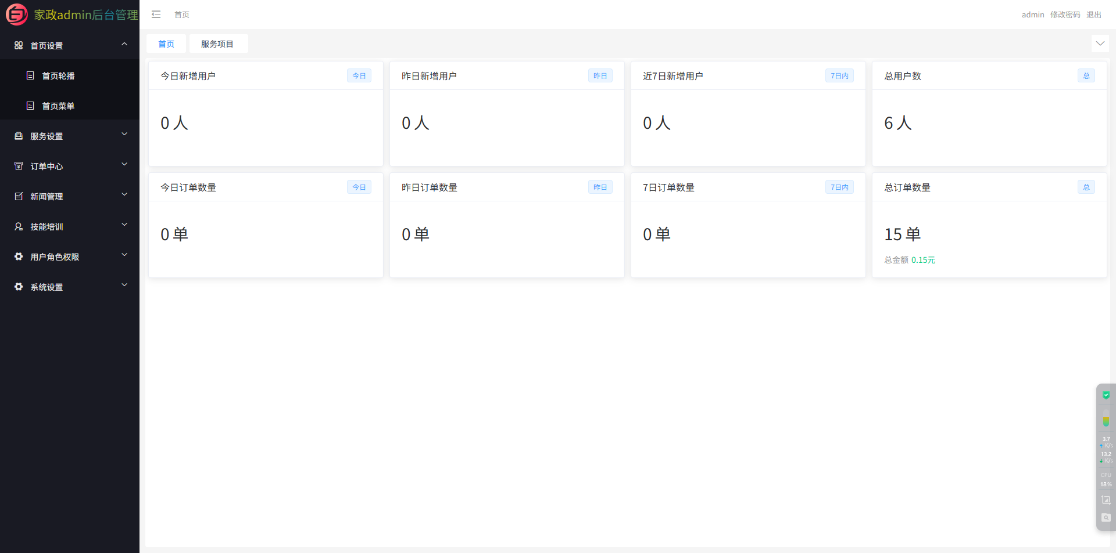Open 首页菜单 in the sidebar
Image resolution: width=1116 pixels, height=553 pixels.
tap(58, 106)
